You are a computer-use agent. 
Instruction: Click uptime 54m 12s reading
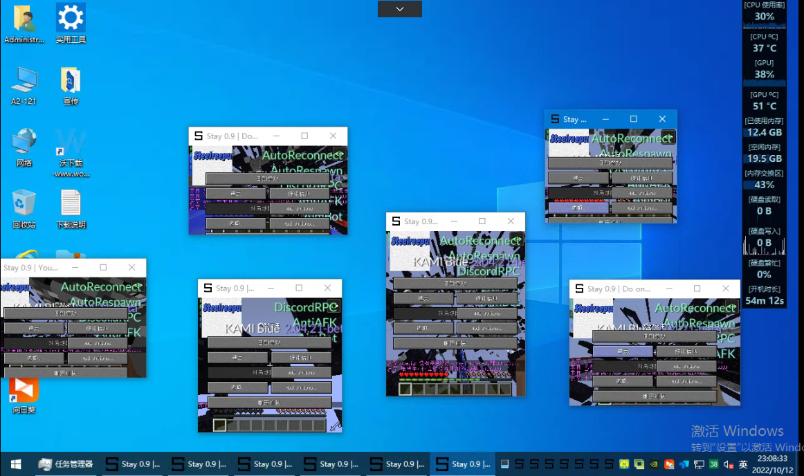coord(764,300)
